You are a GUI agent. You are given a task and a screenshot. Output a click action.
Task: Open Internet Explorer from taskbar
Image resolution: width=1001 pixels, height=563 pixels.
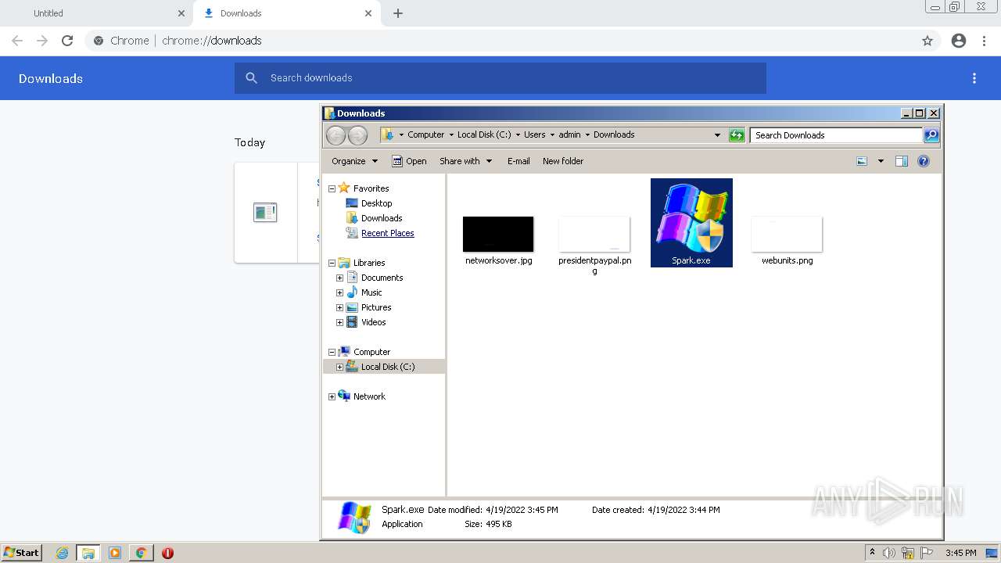coord(62,553)
